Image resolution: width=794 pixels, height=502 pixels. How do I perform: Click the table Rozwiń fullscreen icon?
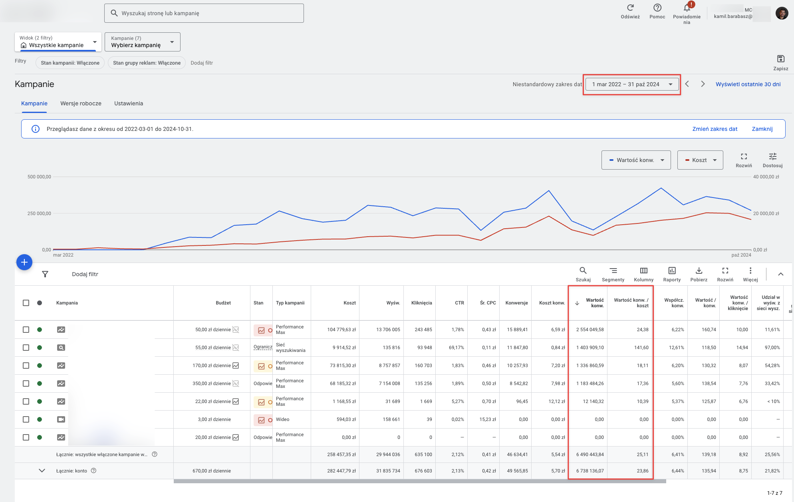pos(725,271)
